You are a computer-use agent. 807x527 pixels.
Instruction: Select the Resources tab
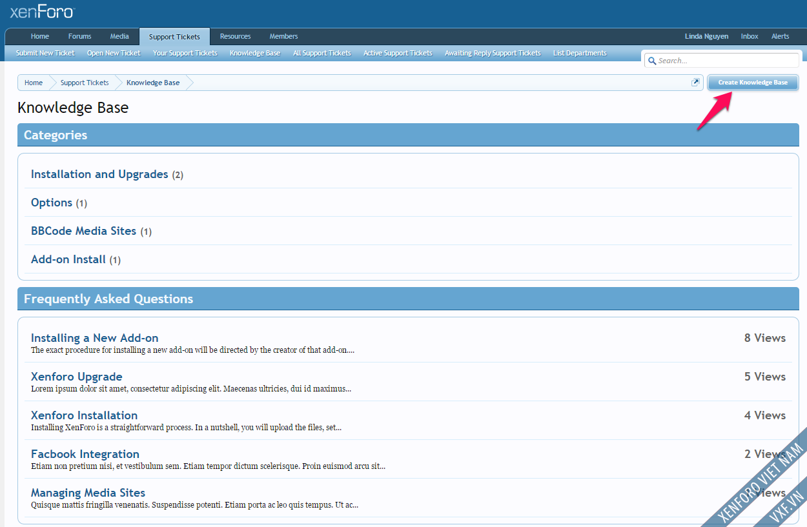235,36
